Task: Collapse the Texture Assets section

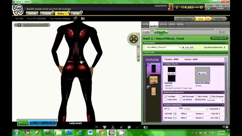Action: point(223,64)
